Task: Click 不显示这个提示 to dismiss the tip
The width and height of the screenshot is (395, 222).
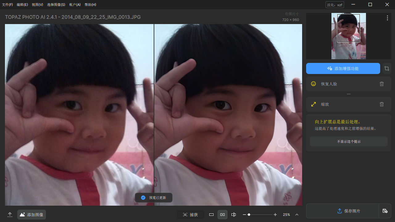Action: tap(348, 141)
